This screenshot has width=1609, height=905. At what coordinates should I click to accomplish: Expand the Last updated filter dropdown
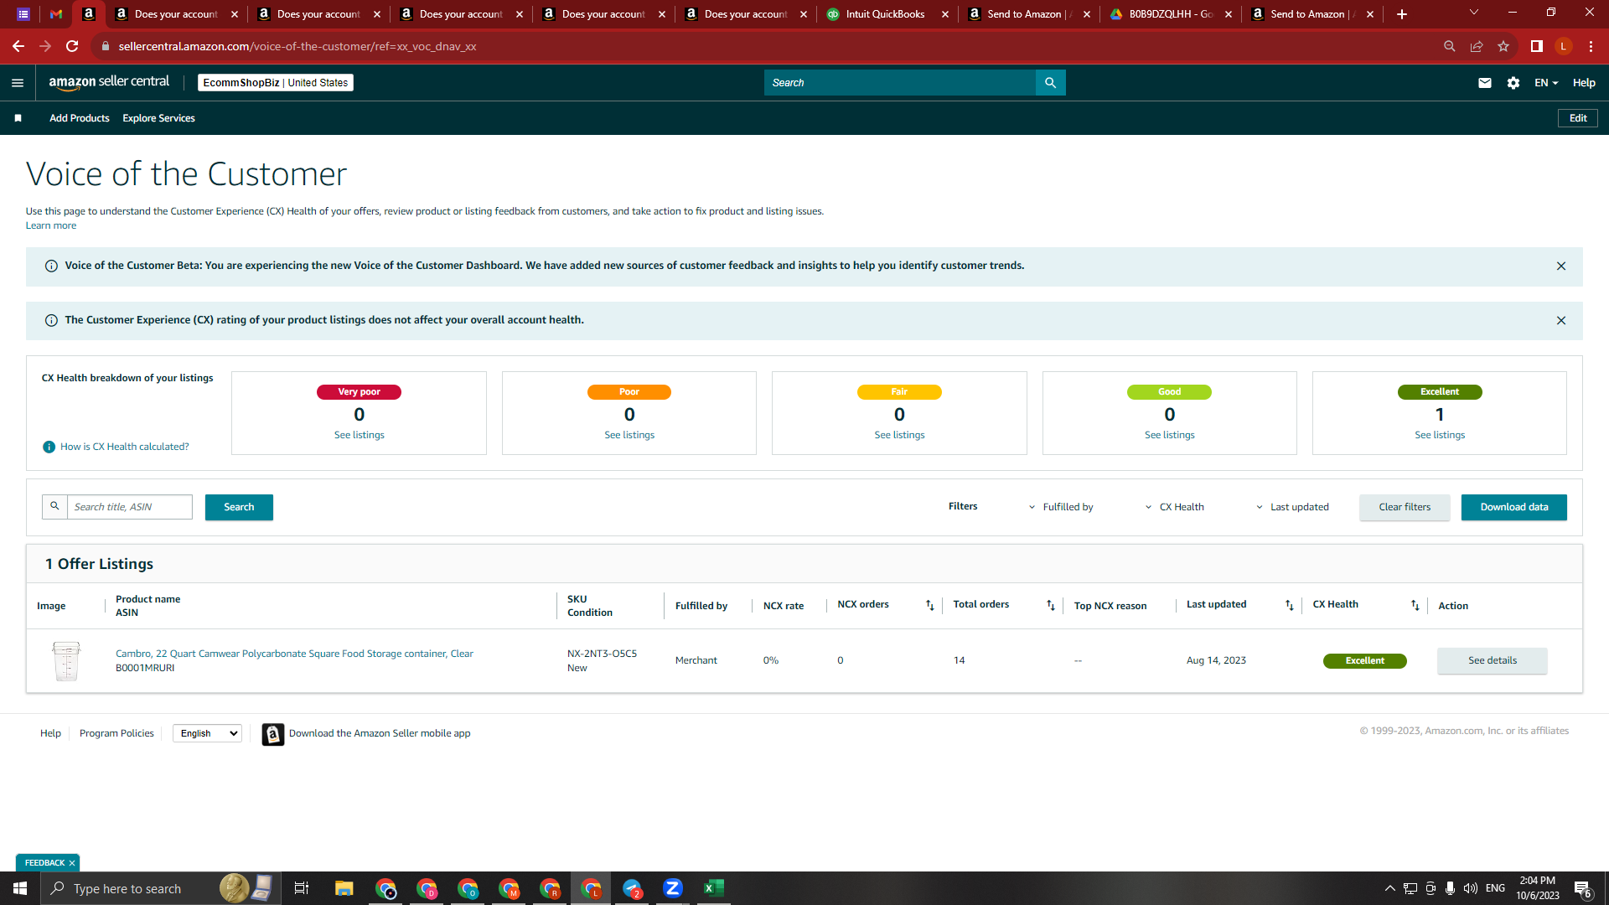tap(1291, 507)
